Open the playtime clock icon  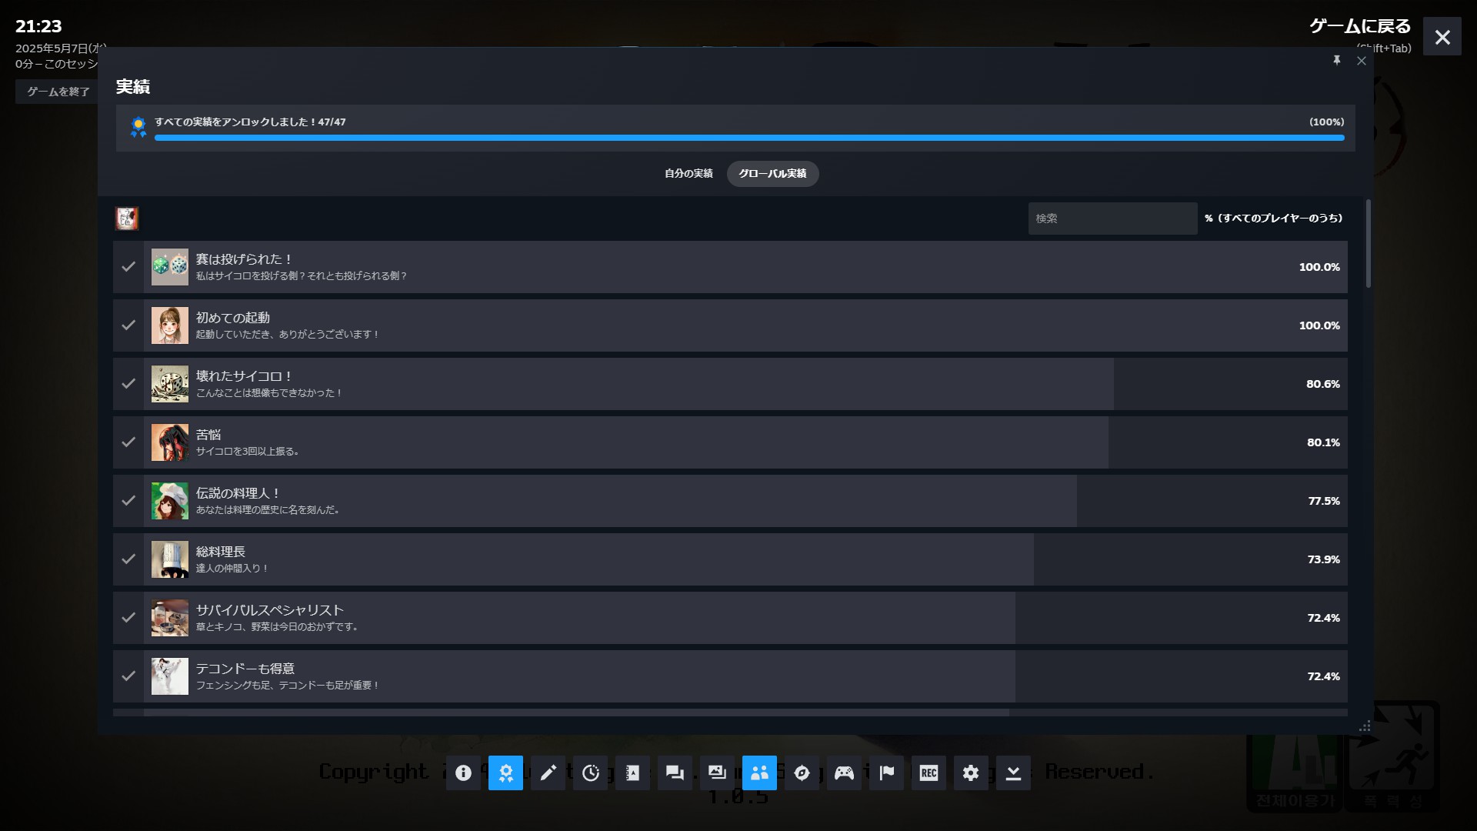coord(590,773)
